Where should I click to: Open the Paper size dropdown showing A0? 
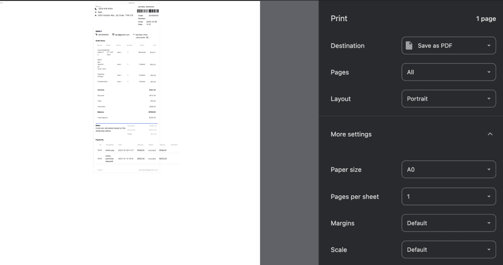click(x=448, y=170)
